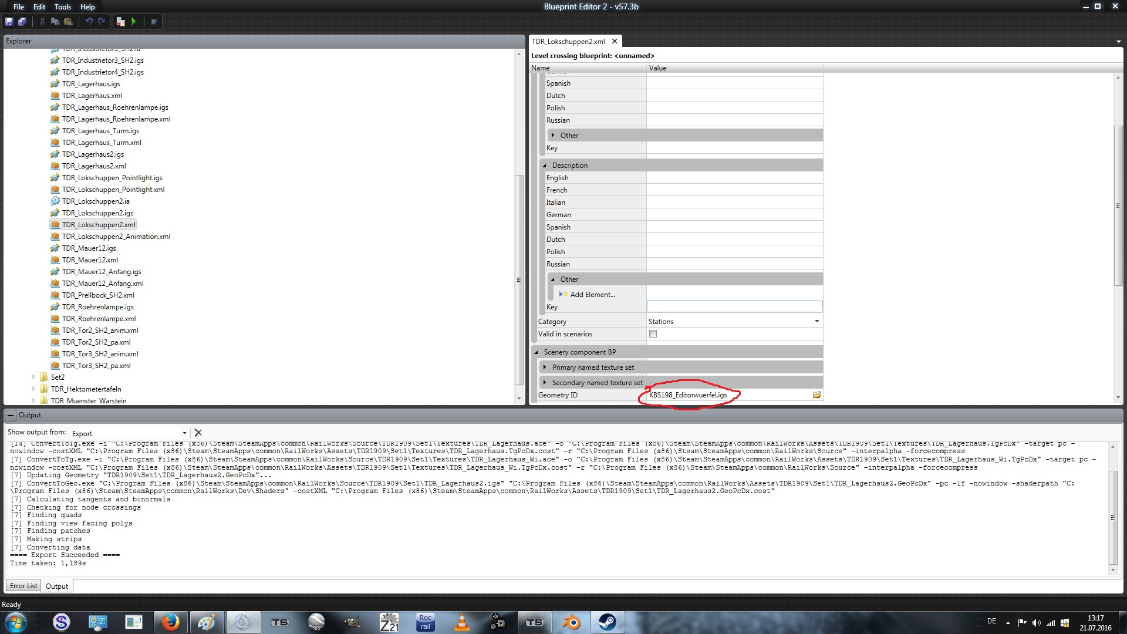This screenshot has height=634, width=1127.
Task: Collapse the Output panel with minus button
Action: coord(11,415)
